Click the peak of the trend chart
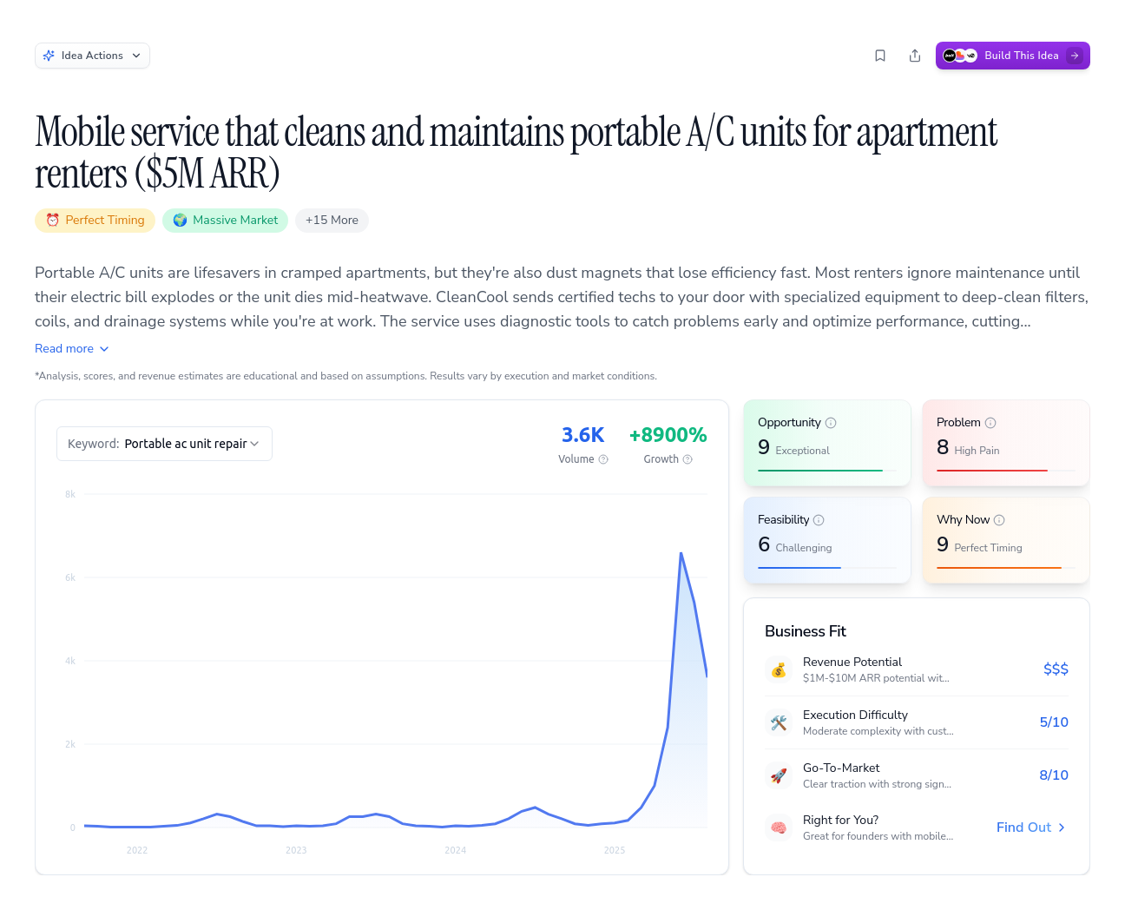This screenshot has height=910, width=1125. click(681, 553)
